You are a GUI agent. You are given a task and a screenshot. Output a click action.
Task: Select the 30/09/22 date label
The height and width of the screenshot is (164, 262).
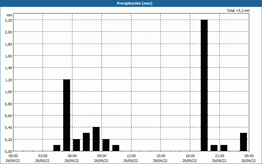tap(249, 161)
